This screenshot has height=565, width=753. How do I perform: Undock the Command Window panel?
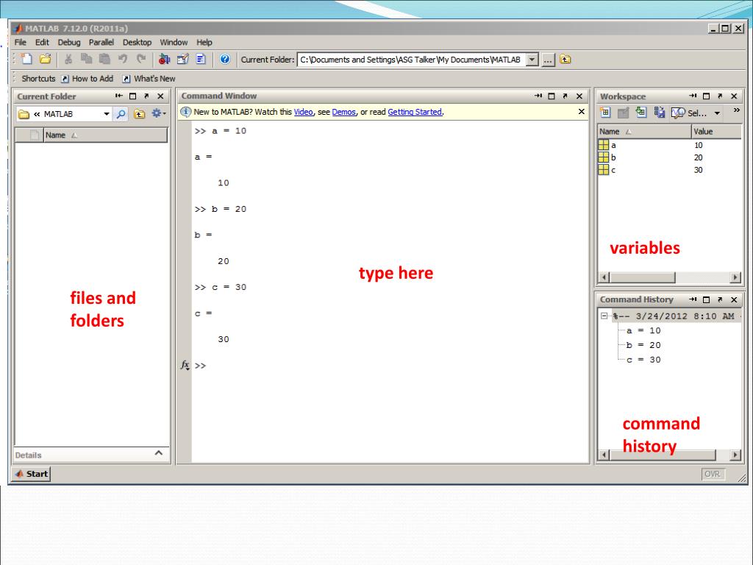click(565, 96)
